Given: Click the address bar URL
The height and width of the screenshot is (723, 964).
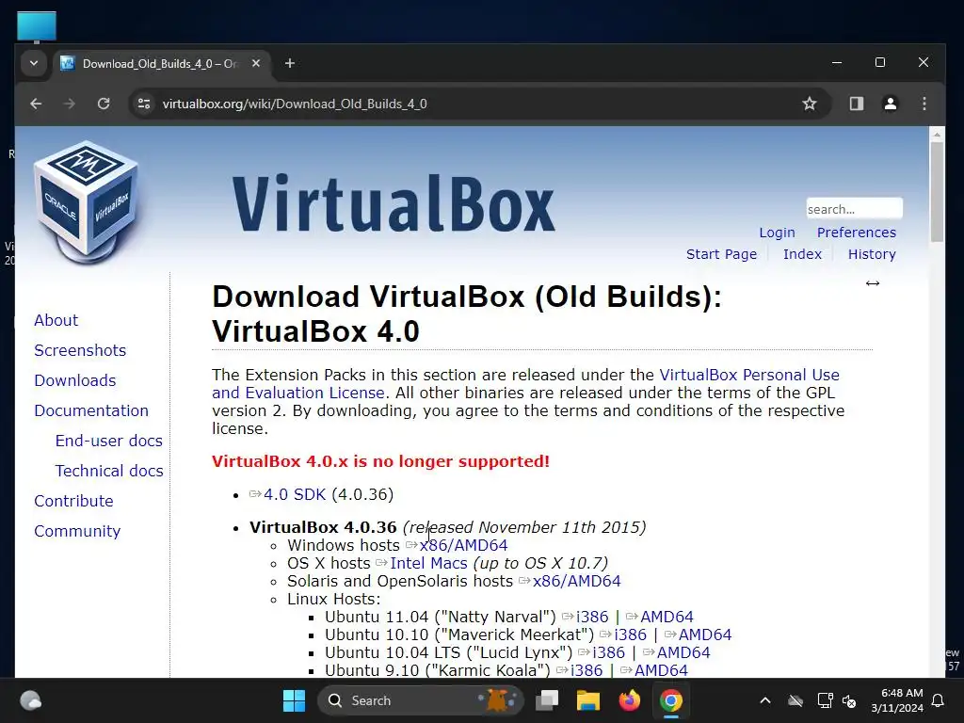Looking at the screenshot, I should [x=295, y=104].
